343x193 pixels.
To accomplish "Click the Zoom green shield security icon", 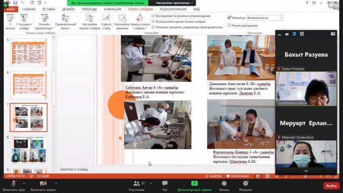I will tap(6, 4).
